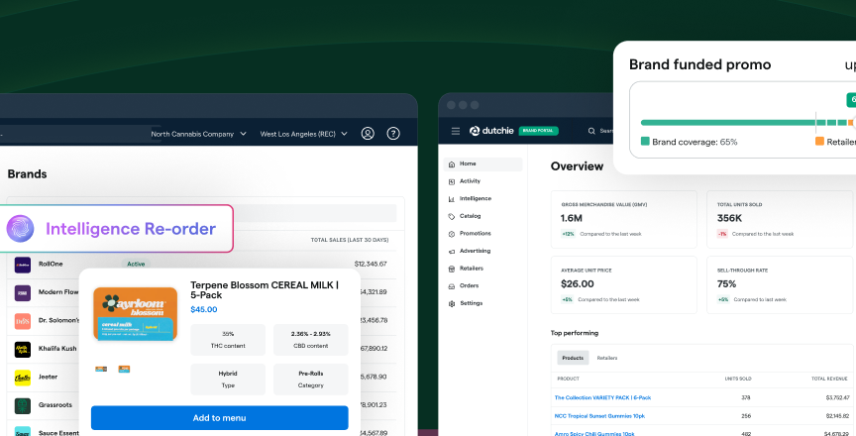Click the Modern Flower brand logo
The width and height of the screenshot is (856, 436).
tap(23, 293)
